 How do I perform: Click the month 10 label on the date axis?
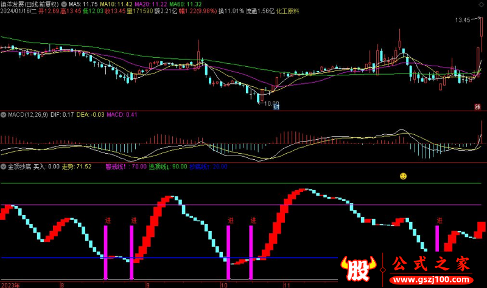click(x=224, y=285)
